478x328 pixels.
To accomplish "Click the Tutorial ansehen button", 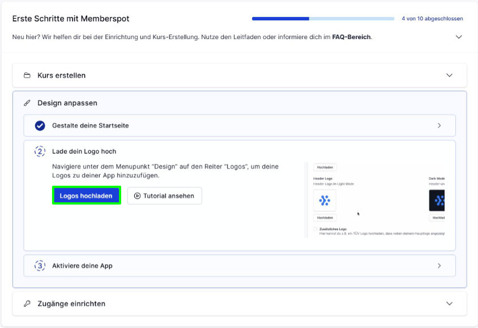I will (165, 195).
